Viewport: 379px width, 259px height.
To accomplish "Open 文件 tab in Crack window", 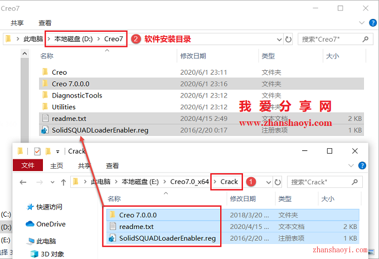I will (28, 165).
